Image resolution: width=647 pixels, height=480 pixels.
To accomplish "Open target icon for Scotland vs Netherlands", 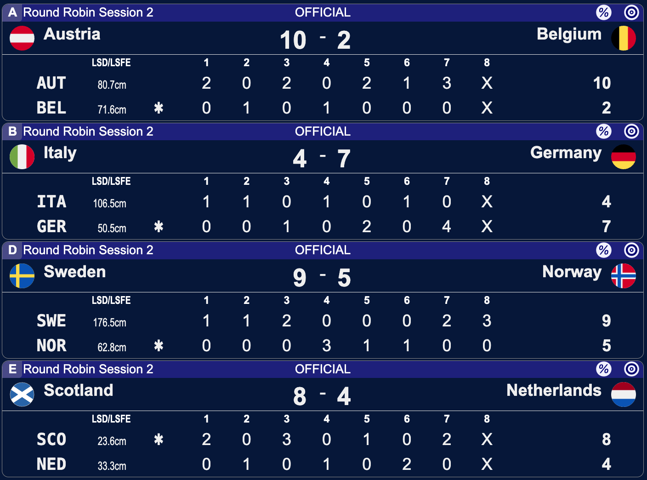I will pyautogui.click(x=632, y=369).
